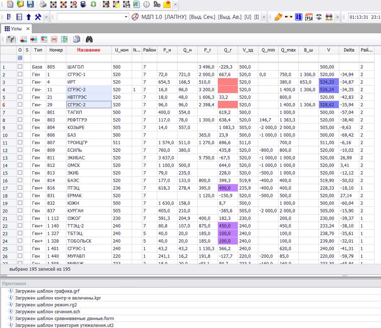381x328 pixels.
Task: Click the orange lightning bolt icon
Action: pyautogui.click(x=278, y=17)
